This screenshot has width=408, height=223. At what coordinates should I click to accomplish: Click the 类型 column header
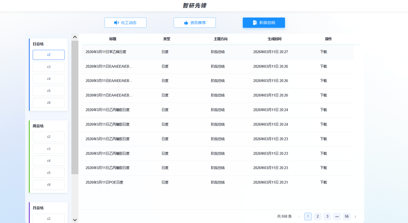[167, 39]
